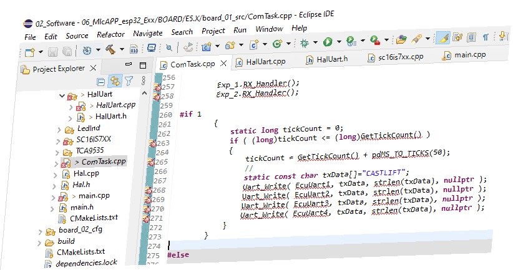Open the Project menu
This screenshot has height=270, width=513.
[213, 31]
